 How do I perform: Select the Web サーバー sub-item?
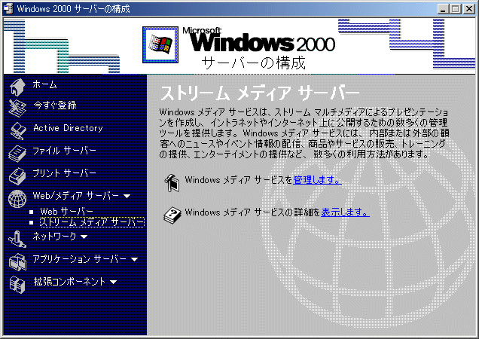66,211
